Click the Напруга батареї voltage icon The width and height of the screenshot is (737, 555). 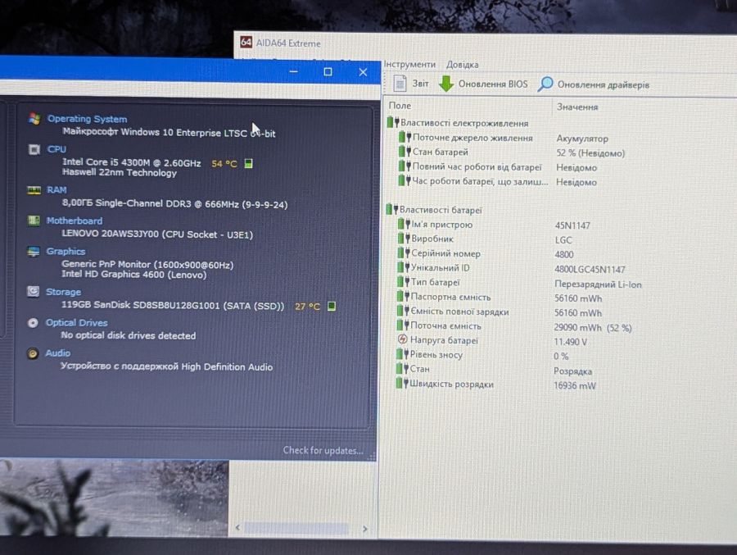(402, 339)
